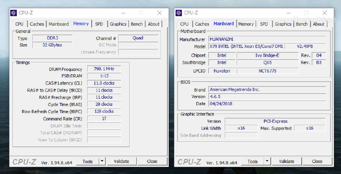Screen dimensions: 341x174
Task: Expand Tools dropdown arrow in left window
Action: (102, 162)
